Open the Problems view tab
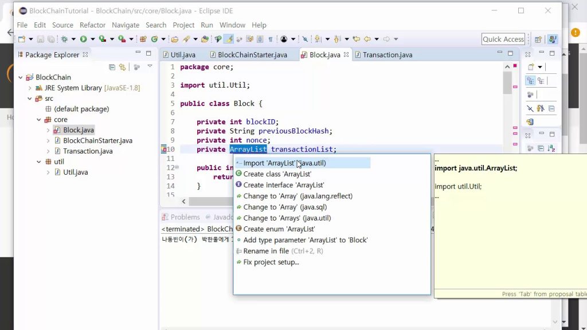The image size is (587, 330). pos(181,217)
